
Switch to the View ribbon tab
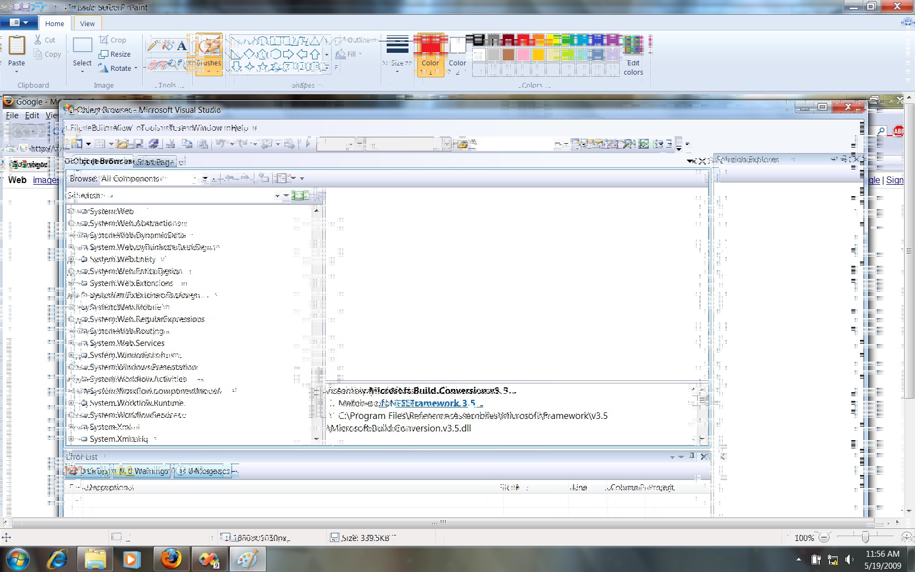(87, 23)
